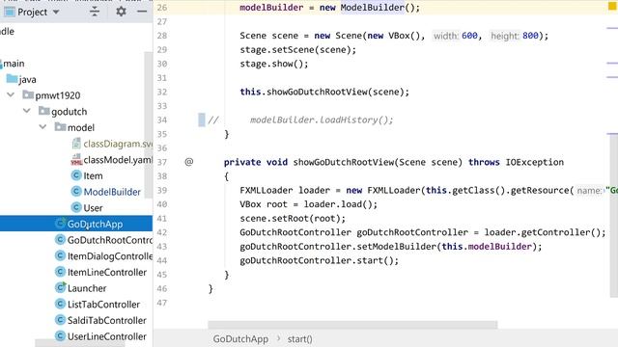Click the width hint value 600
The height and width of the screenshot is (347, 618).
click(469, 36)
